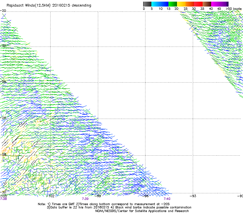Click the '-102' longitude axis label
The image size is (243, 213).
tap(50, 196)
